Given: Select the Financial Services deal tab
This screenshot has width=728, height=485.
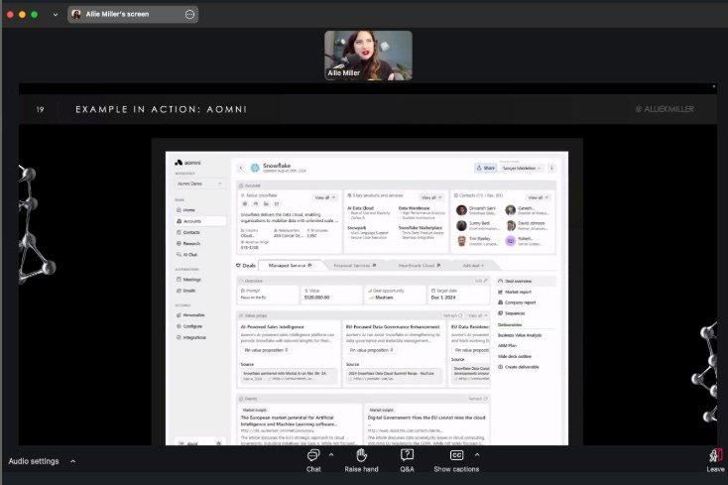Looking at the screenshot, I should coord(355,266).
